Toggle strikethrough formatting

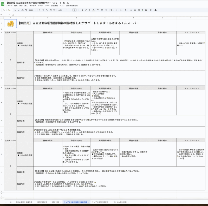(x=89, y=10)
